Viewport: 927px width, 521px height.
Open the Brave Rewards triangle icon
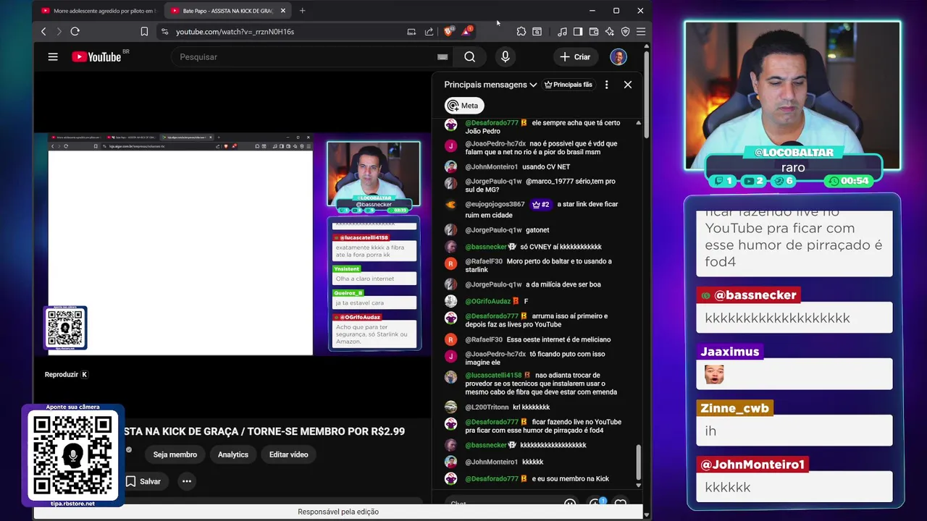point(467,31)
